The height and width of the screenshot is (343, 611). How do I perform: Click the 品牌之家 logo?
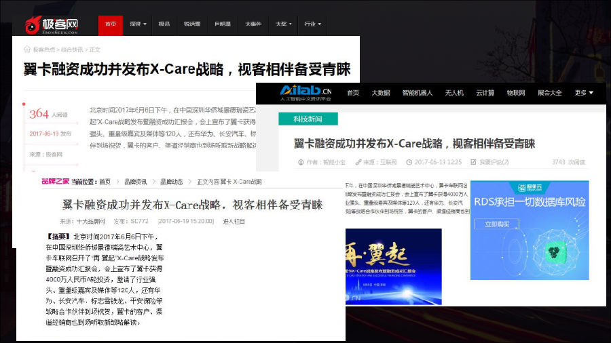pyautogui.click(x=54, y=182)
